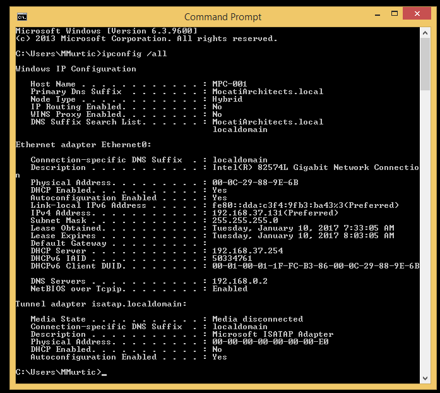Minimize the Command Prompt window
The width and height of the screenshot is (440, 393).
point(378,14)
